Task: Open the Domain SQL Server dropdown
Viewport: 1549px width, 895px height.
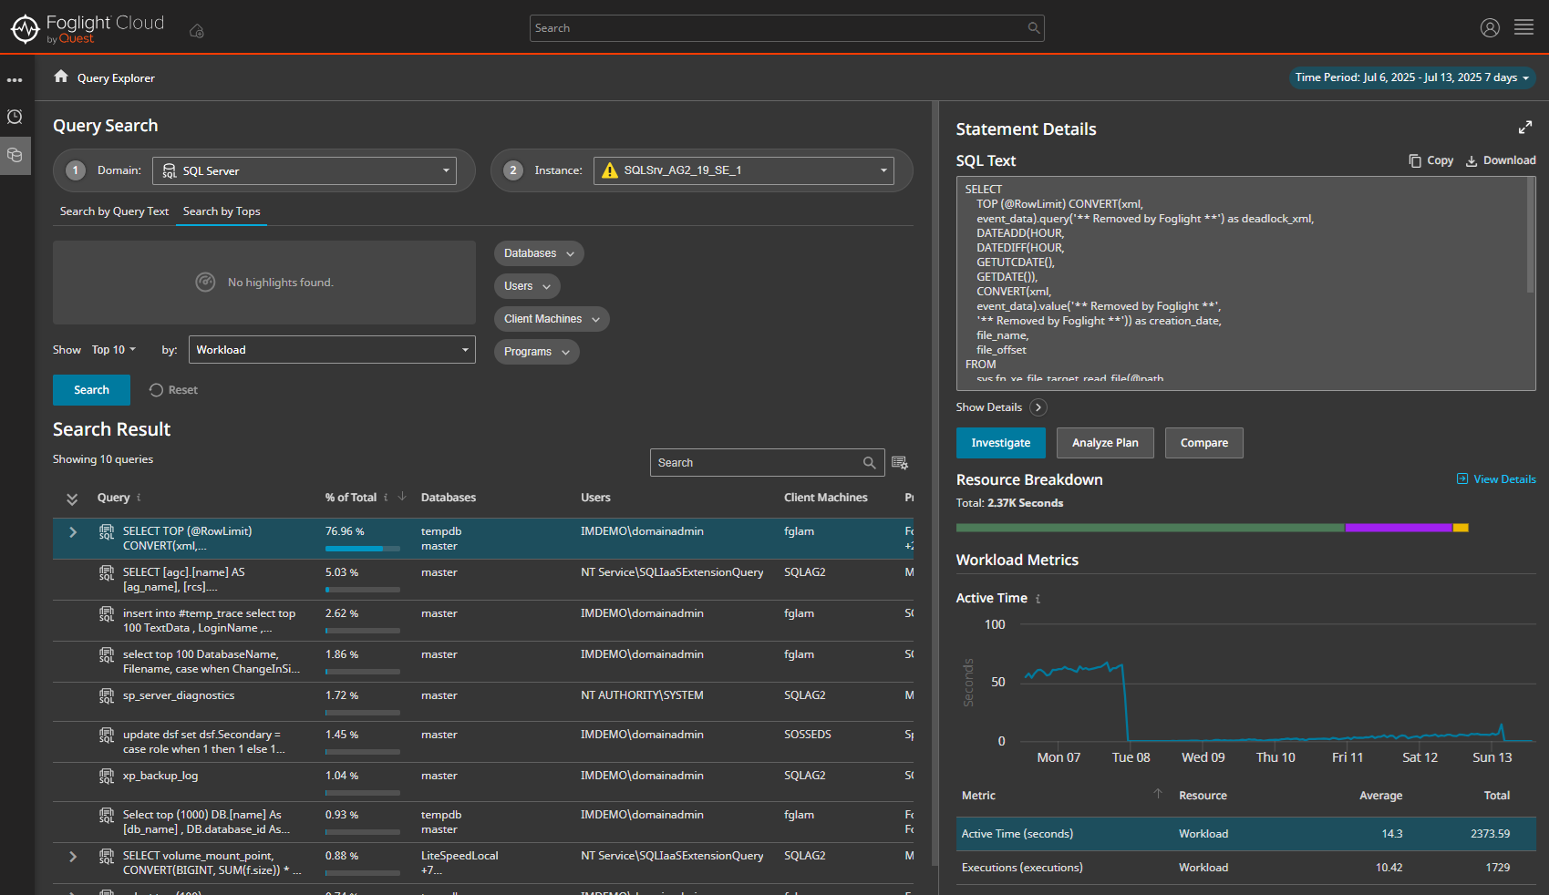Action: point(305,170)
